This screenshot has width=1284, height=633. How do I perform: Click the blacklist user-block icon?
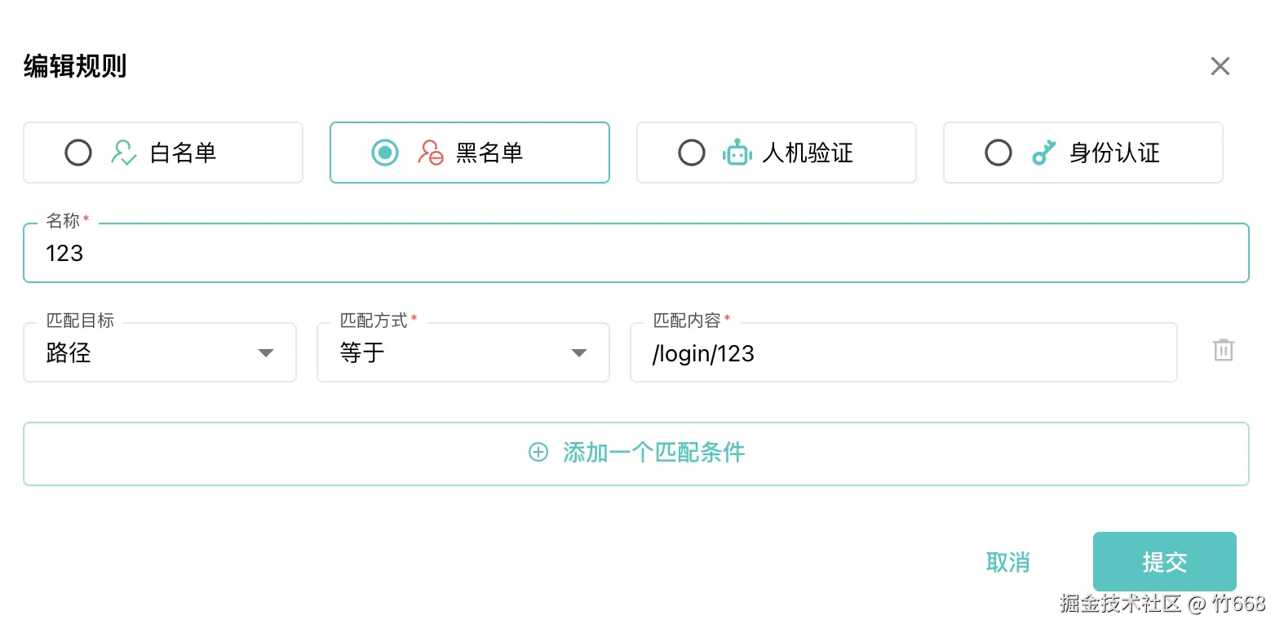(430, 153)
